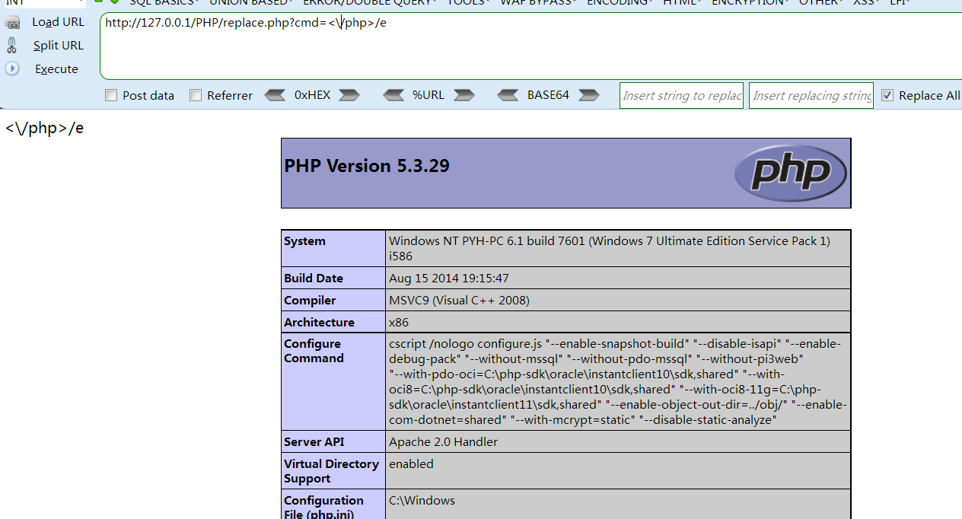Click the Execute button
Image resolution: width=962 pixels, height=519 pixels.
point(56,68)
